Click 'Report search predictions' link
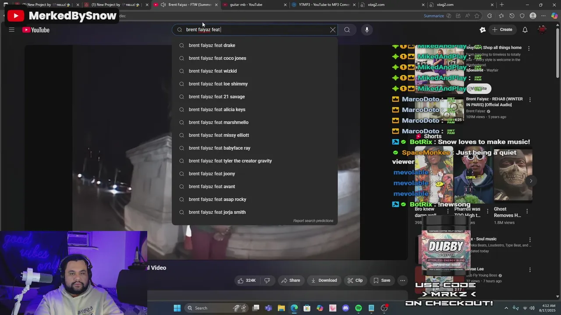561x315 pixels. (x=313, y=221)
